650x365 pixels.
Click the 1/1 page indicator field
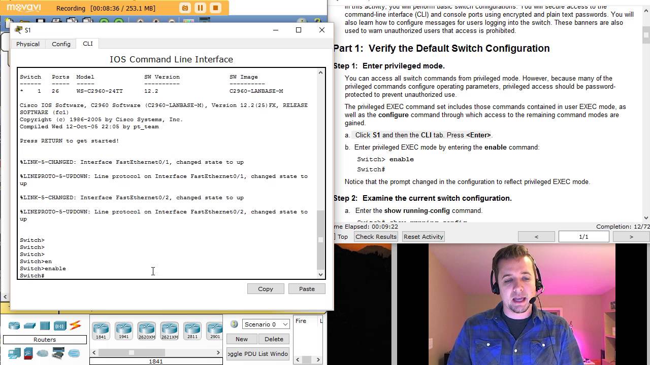click(x=583, y=237)
